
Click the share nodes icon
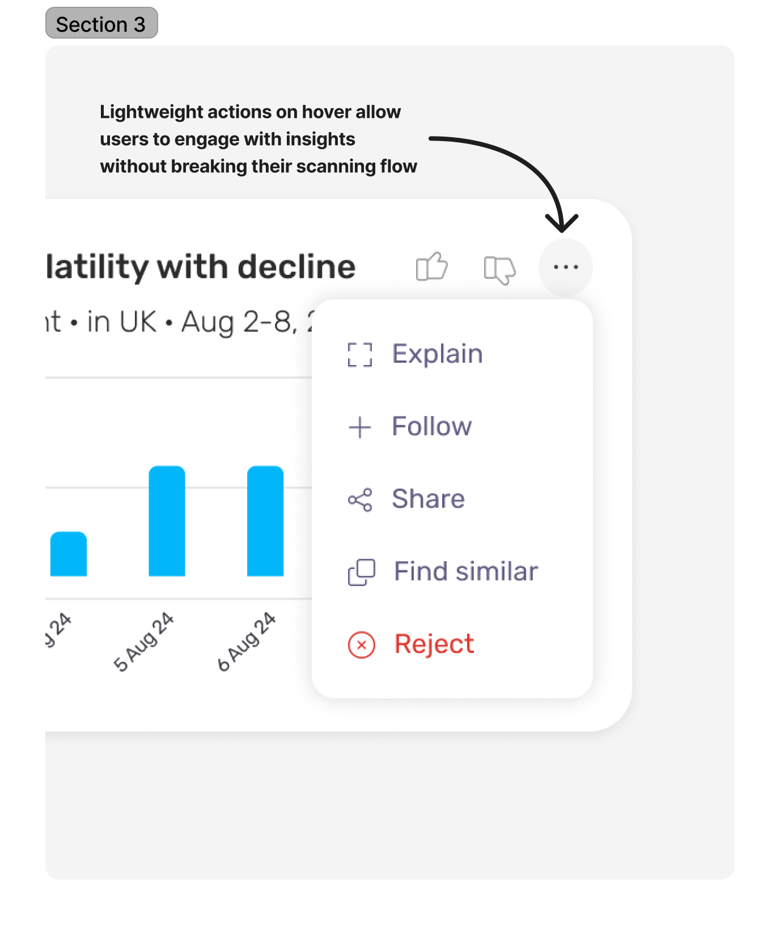[360, 499]
